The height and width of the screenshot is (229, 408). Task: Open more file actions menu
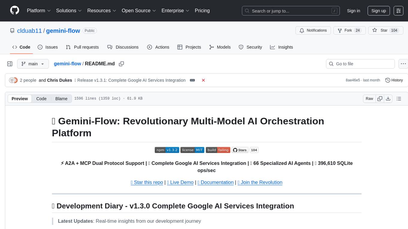[403, 64]
